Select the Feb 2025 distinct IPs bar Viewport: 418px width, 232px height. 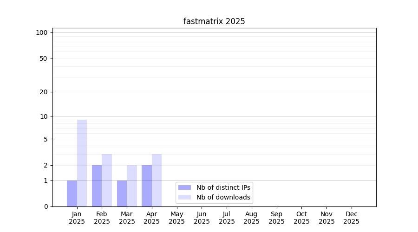click(x=97, y=186)
